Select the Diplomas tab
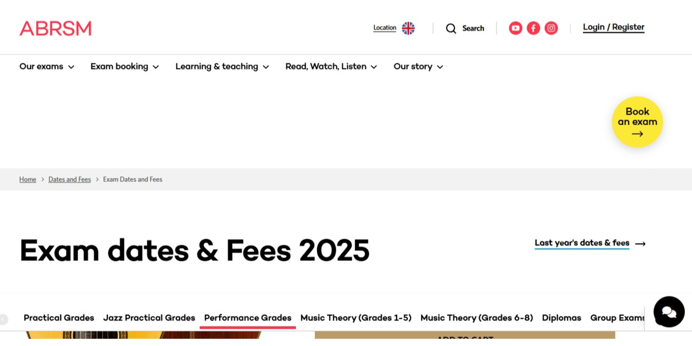The image size is (692, 346). tap(561, 318)
